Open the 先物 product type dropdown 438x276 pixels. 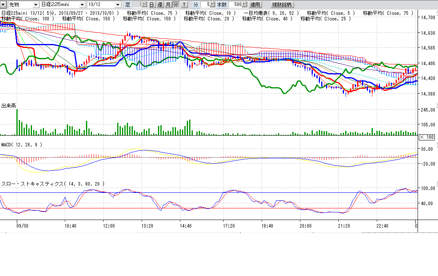[x=36, y=5]
